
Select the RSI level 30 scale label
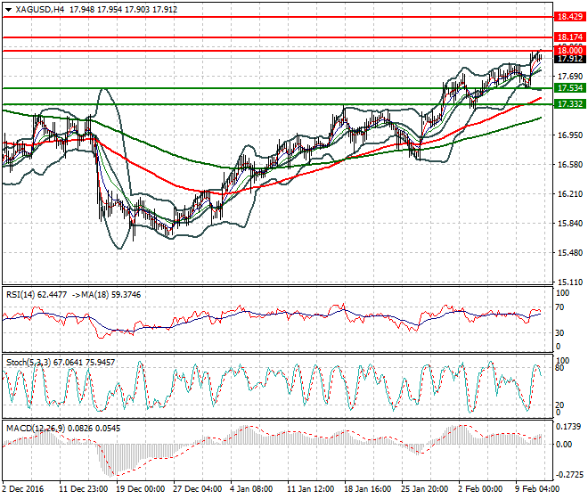pos(559,332)
